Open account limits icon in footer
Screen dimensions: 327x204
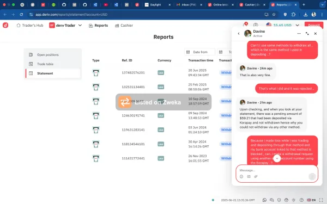(x=286, y=200)
